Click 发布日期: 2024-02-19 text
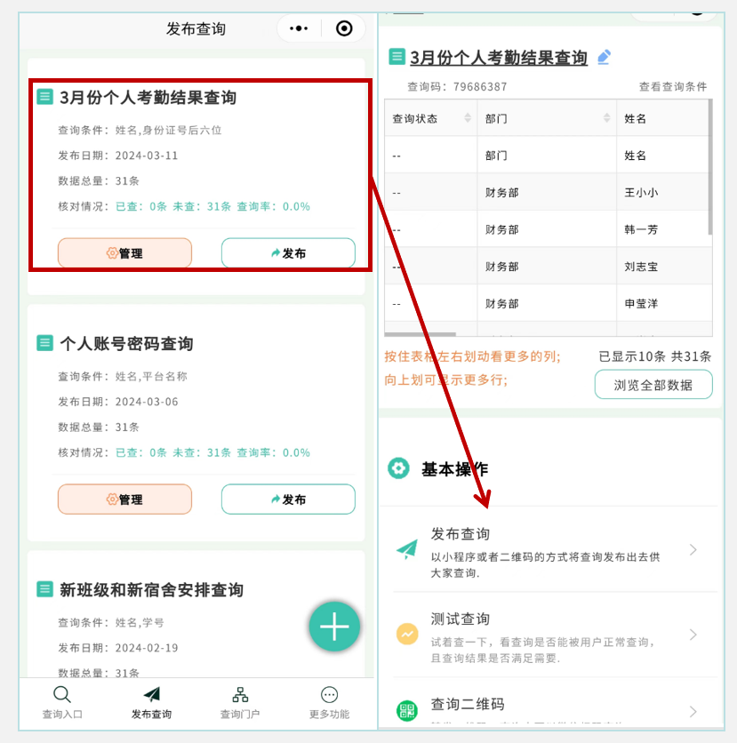The height and width of the screenshot is (743, 737). (x=118, y=648)
